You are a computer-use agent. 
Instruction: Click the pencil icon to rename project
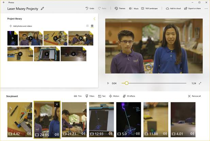pos(43,8)
